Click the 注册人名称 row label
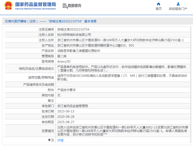 click(x=46, y=35)
